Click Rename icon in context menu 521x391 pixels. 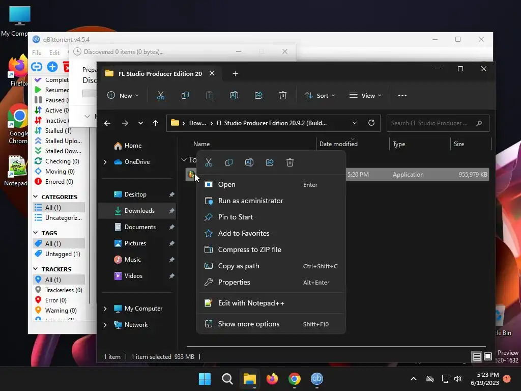(249, 162)
